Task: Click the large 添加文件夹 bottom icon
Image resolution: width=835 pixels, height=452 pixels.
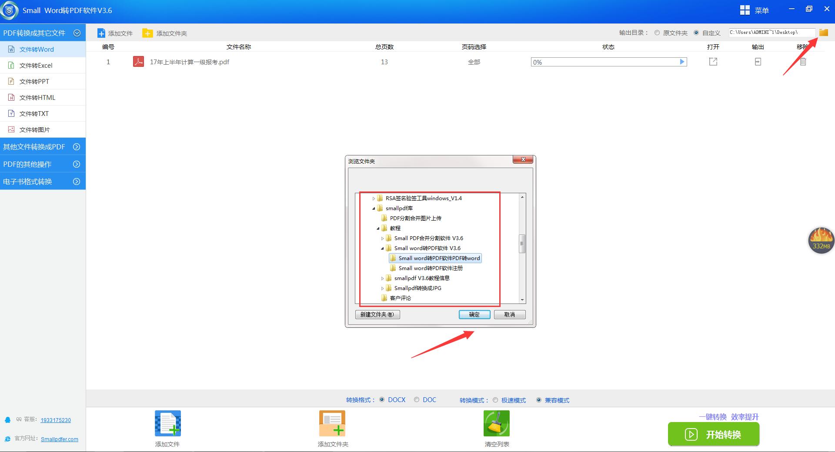Action: tap(332, 423)
